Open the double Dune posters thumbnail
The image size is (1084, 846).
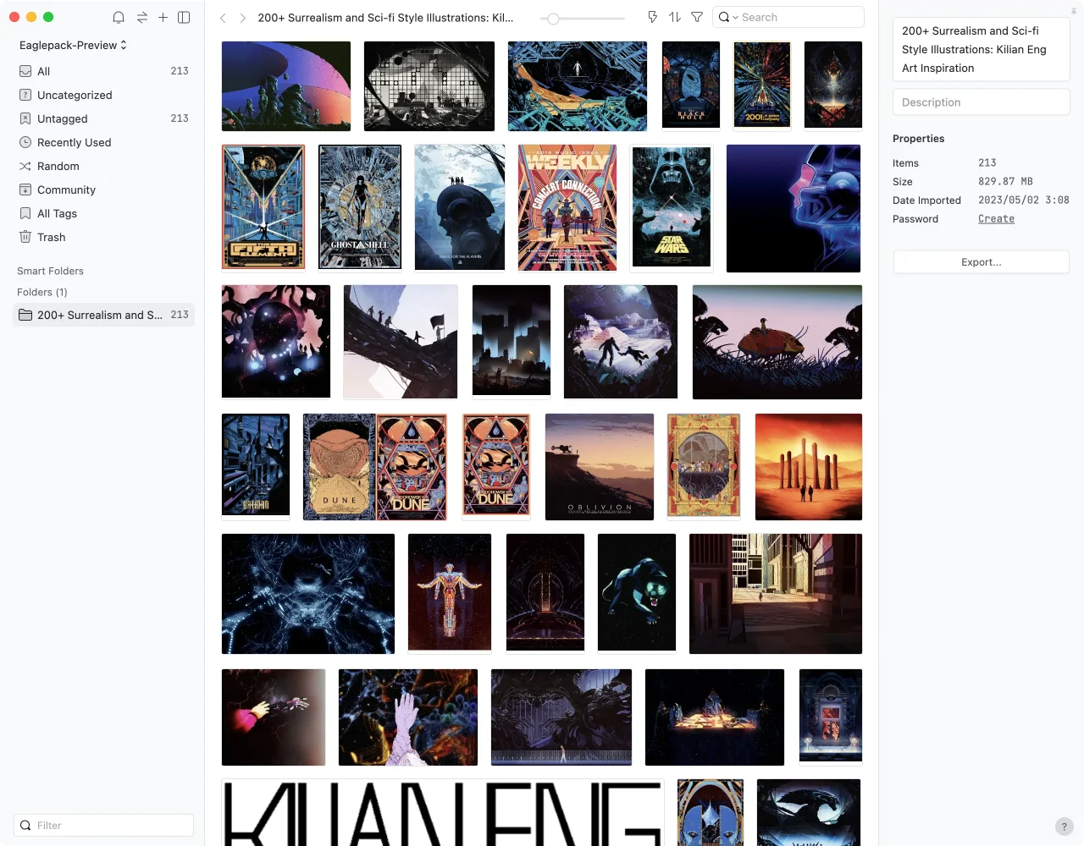click(375, 467)
